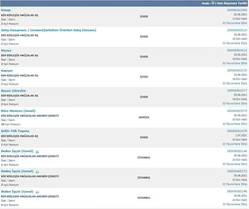Open job number 00006060196

pyautogui.click(x=237, y=191)
